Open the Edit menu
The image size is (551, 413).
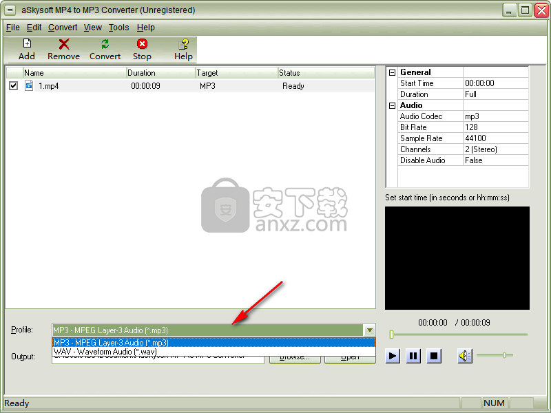coord(34,28)
